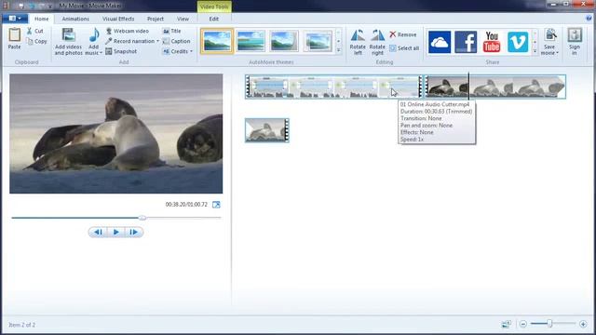Take a Snapshot of the preview
Viewport: 596px width, 335px height.
[x=121, y=51]
